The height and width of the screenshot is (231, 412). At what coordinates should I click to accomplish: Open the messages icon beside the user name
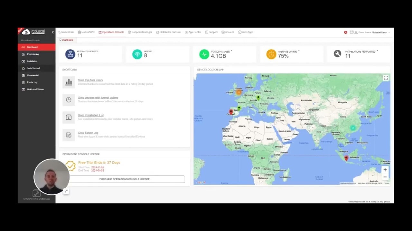pyautogui.click(x=351, y=32)
